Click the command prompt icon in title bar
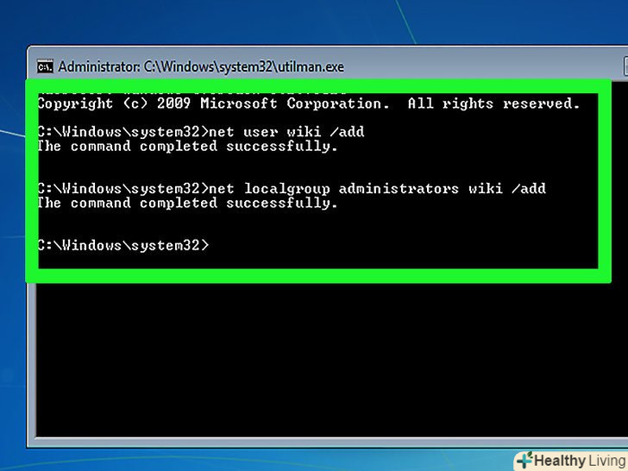This screenshot has height=471, width=628. pyautogui.click(x=45, y=66)
